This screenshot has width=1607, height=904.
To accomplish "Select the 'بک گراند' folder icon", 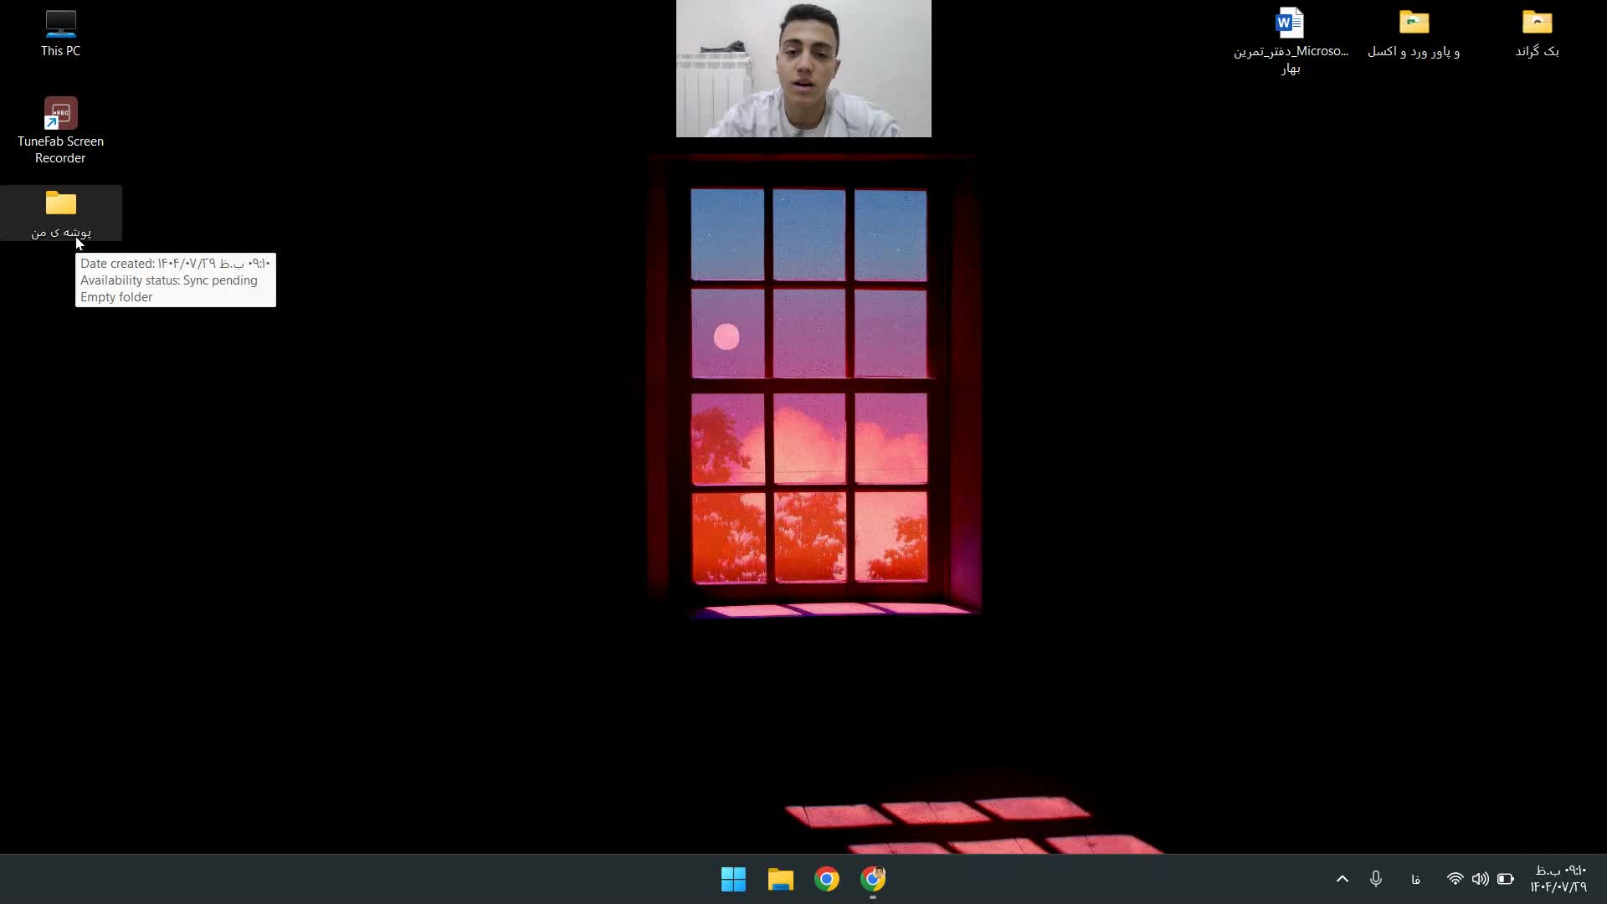I will [1537, 23].
